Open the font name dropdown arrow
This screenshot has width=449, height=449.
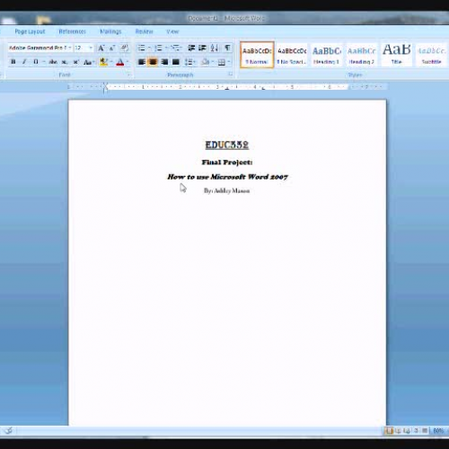70,48
